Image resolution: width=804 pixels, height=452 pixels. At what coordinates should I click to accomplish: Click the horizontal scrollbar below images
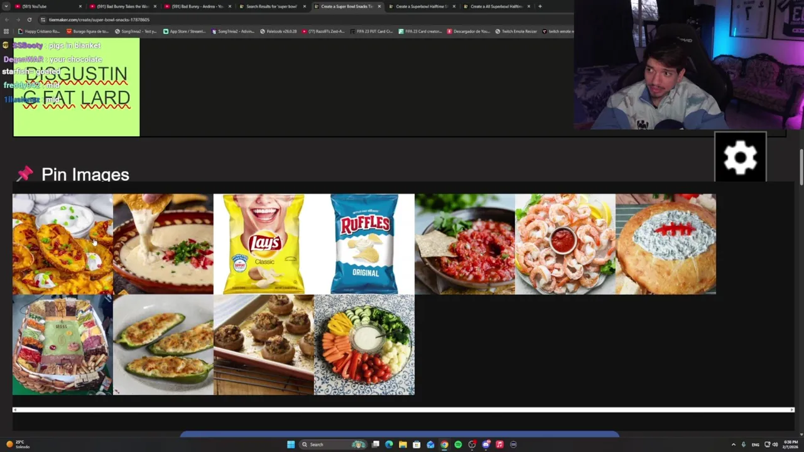tap(403, 410)
